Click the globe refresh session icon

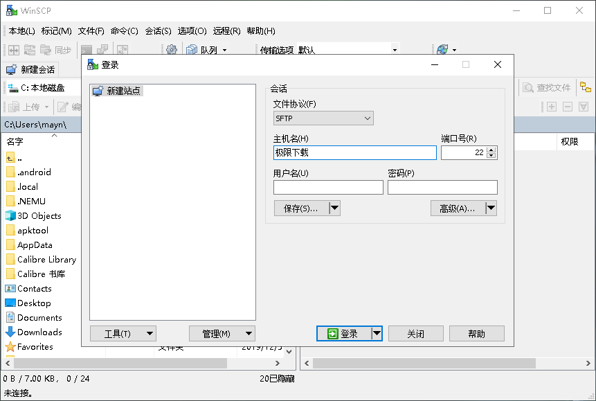[x=442, y=50]
